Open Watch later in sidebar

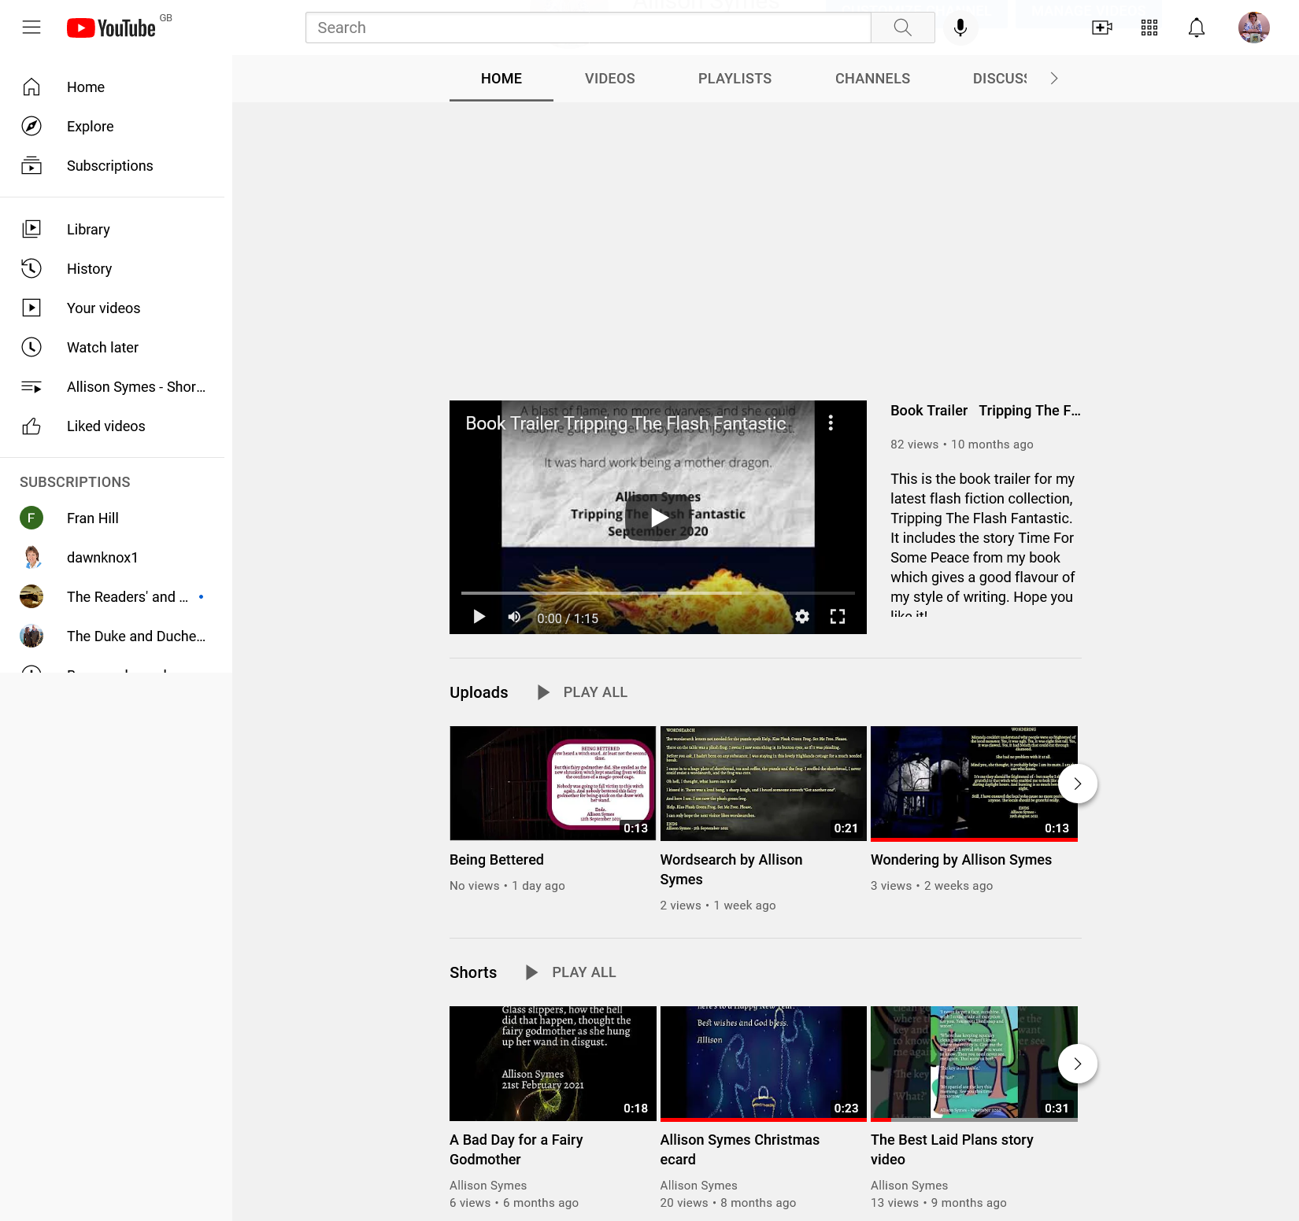click(x=102, y=348)
